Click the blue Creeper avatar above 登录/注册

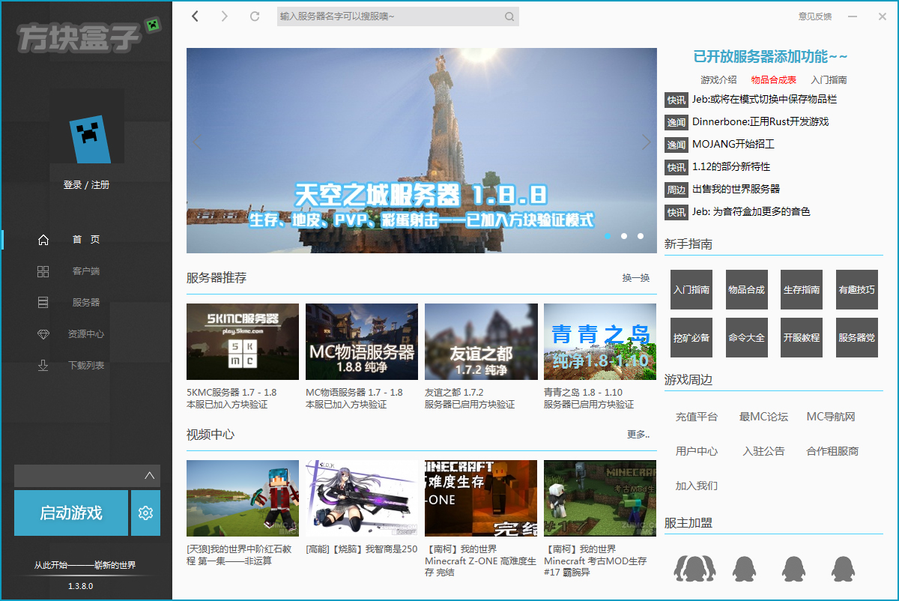click(x=87, y=139)
